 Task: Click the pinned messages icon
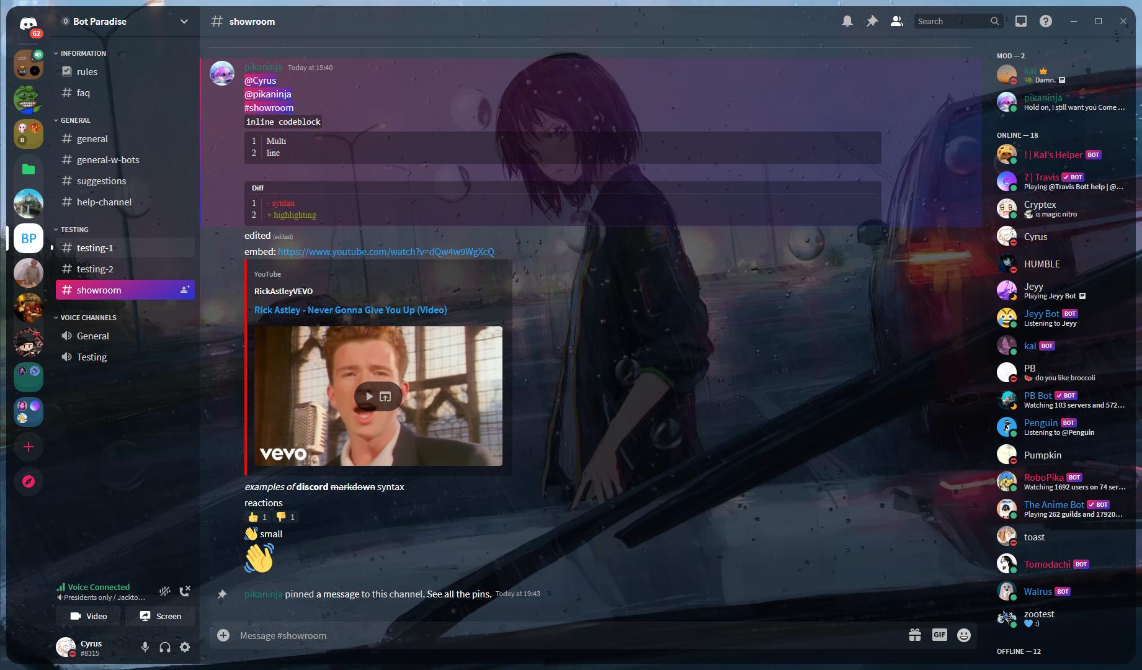tap(872, 20)
